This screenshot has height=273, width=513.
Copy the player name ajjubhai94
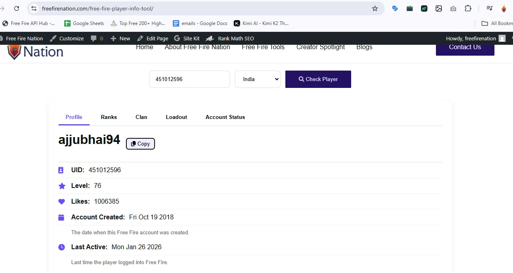coord(140,144)
